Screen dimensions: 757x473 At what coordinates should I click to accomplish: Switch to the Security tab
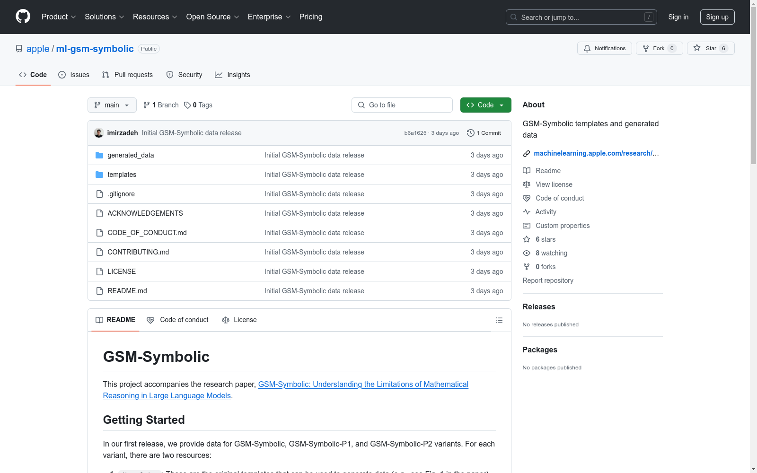[185, 75]
